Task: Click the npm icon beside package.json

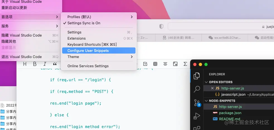Action: tap(215, 113)
